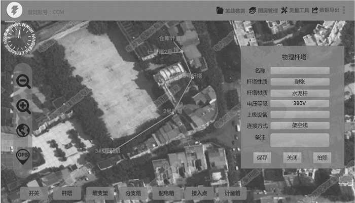Focus the 备注 remarks text box

pos(300,140)
